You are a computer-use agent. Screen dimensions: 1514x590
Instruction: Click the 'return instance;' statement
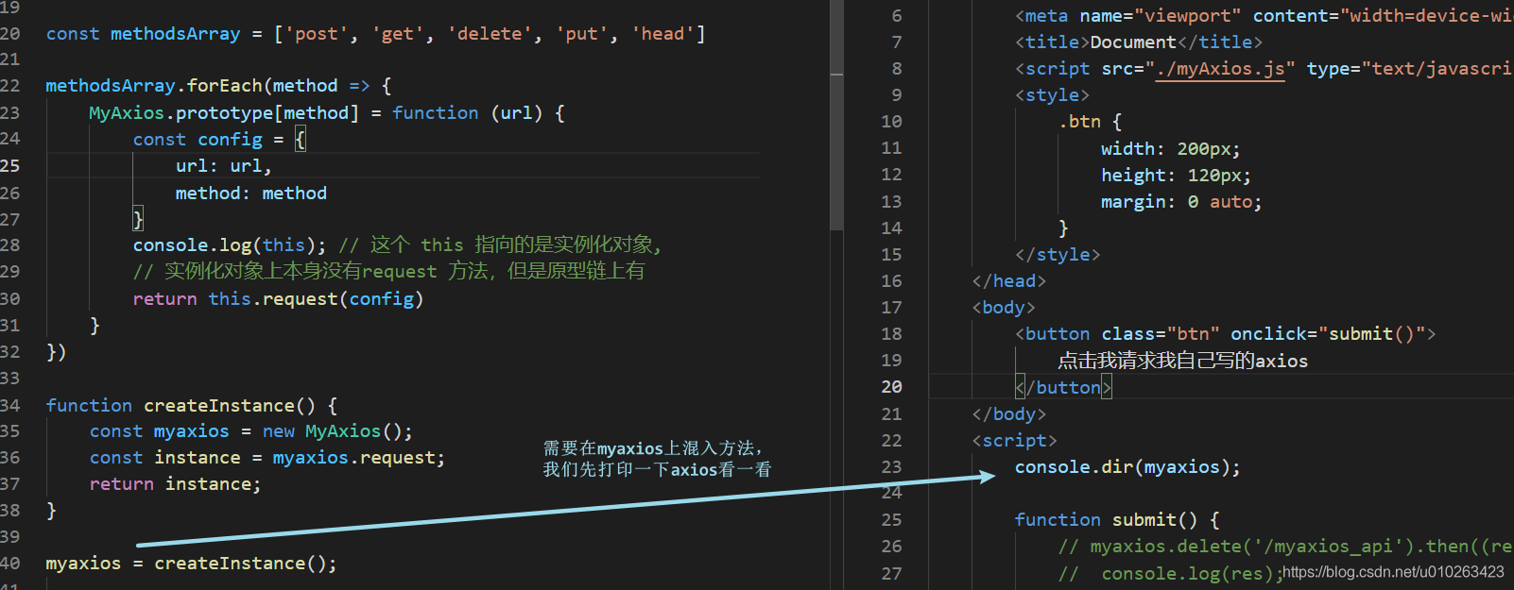(x=175, y=484)
